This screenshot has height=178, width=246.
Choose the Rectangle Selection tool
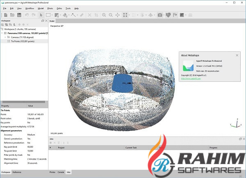click(x=48, y=15)
